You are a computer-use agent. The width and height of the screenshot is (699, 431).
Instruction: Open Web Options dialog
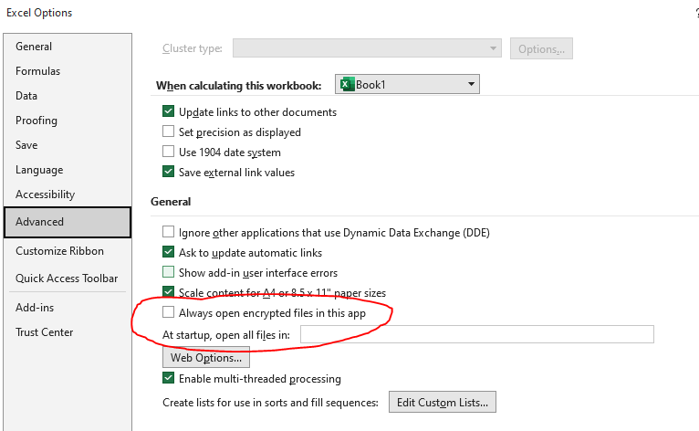(x=206, y=358)
